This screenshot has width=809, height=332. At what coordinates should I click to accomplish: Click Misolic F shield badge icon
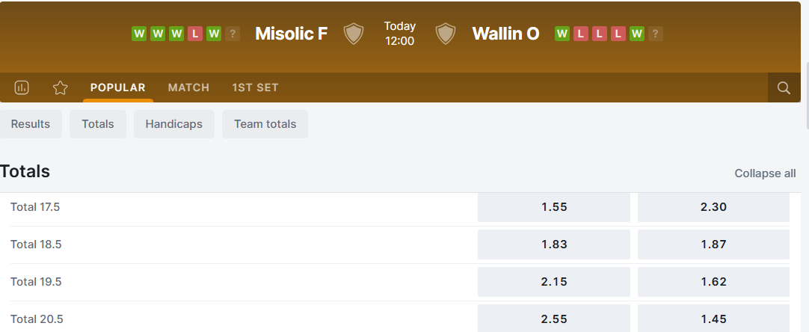[x=354, y=34]
